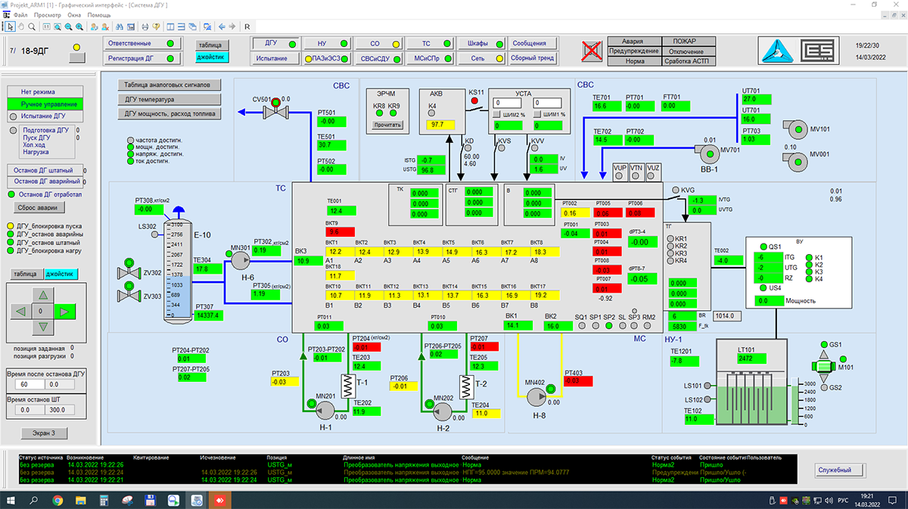The height and width of the screenshot is (509, 908).
Task: Click Останов ДГ аварийный
Action: click(44, 182)
